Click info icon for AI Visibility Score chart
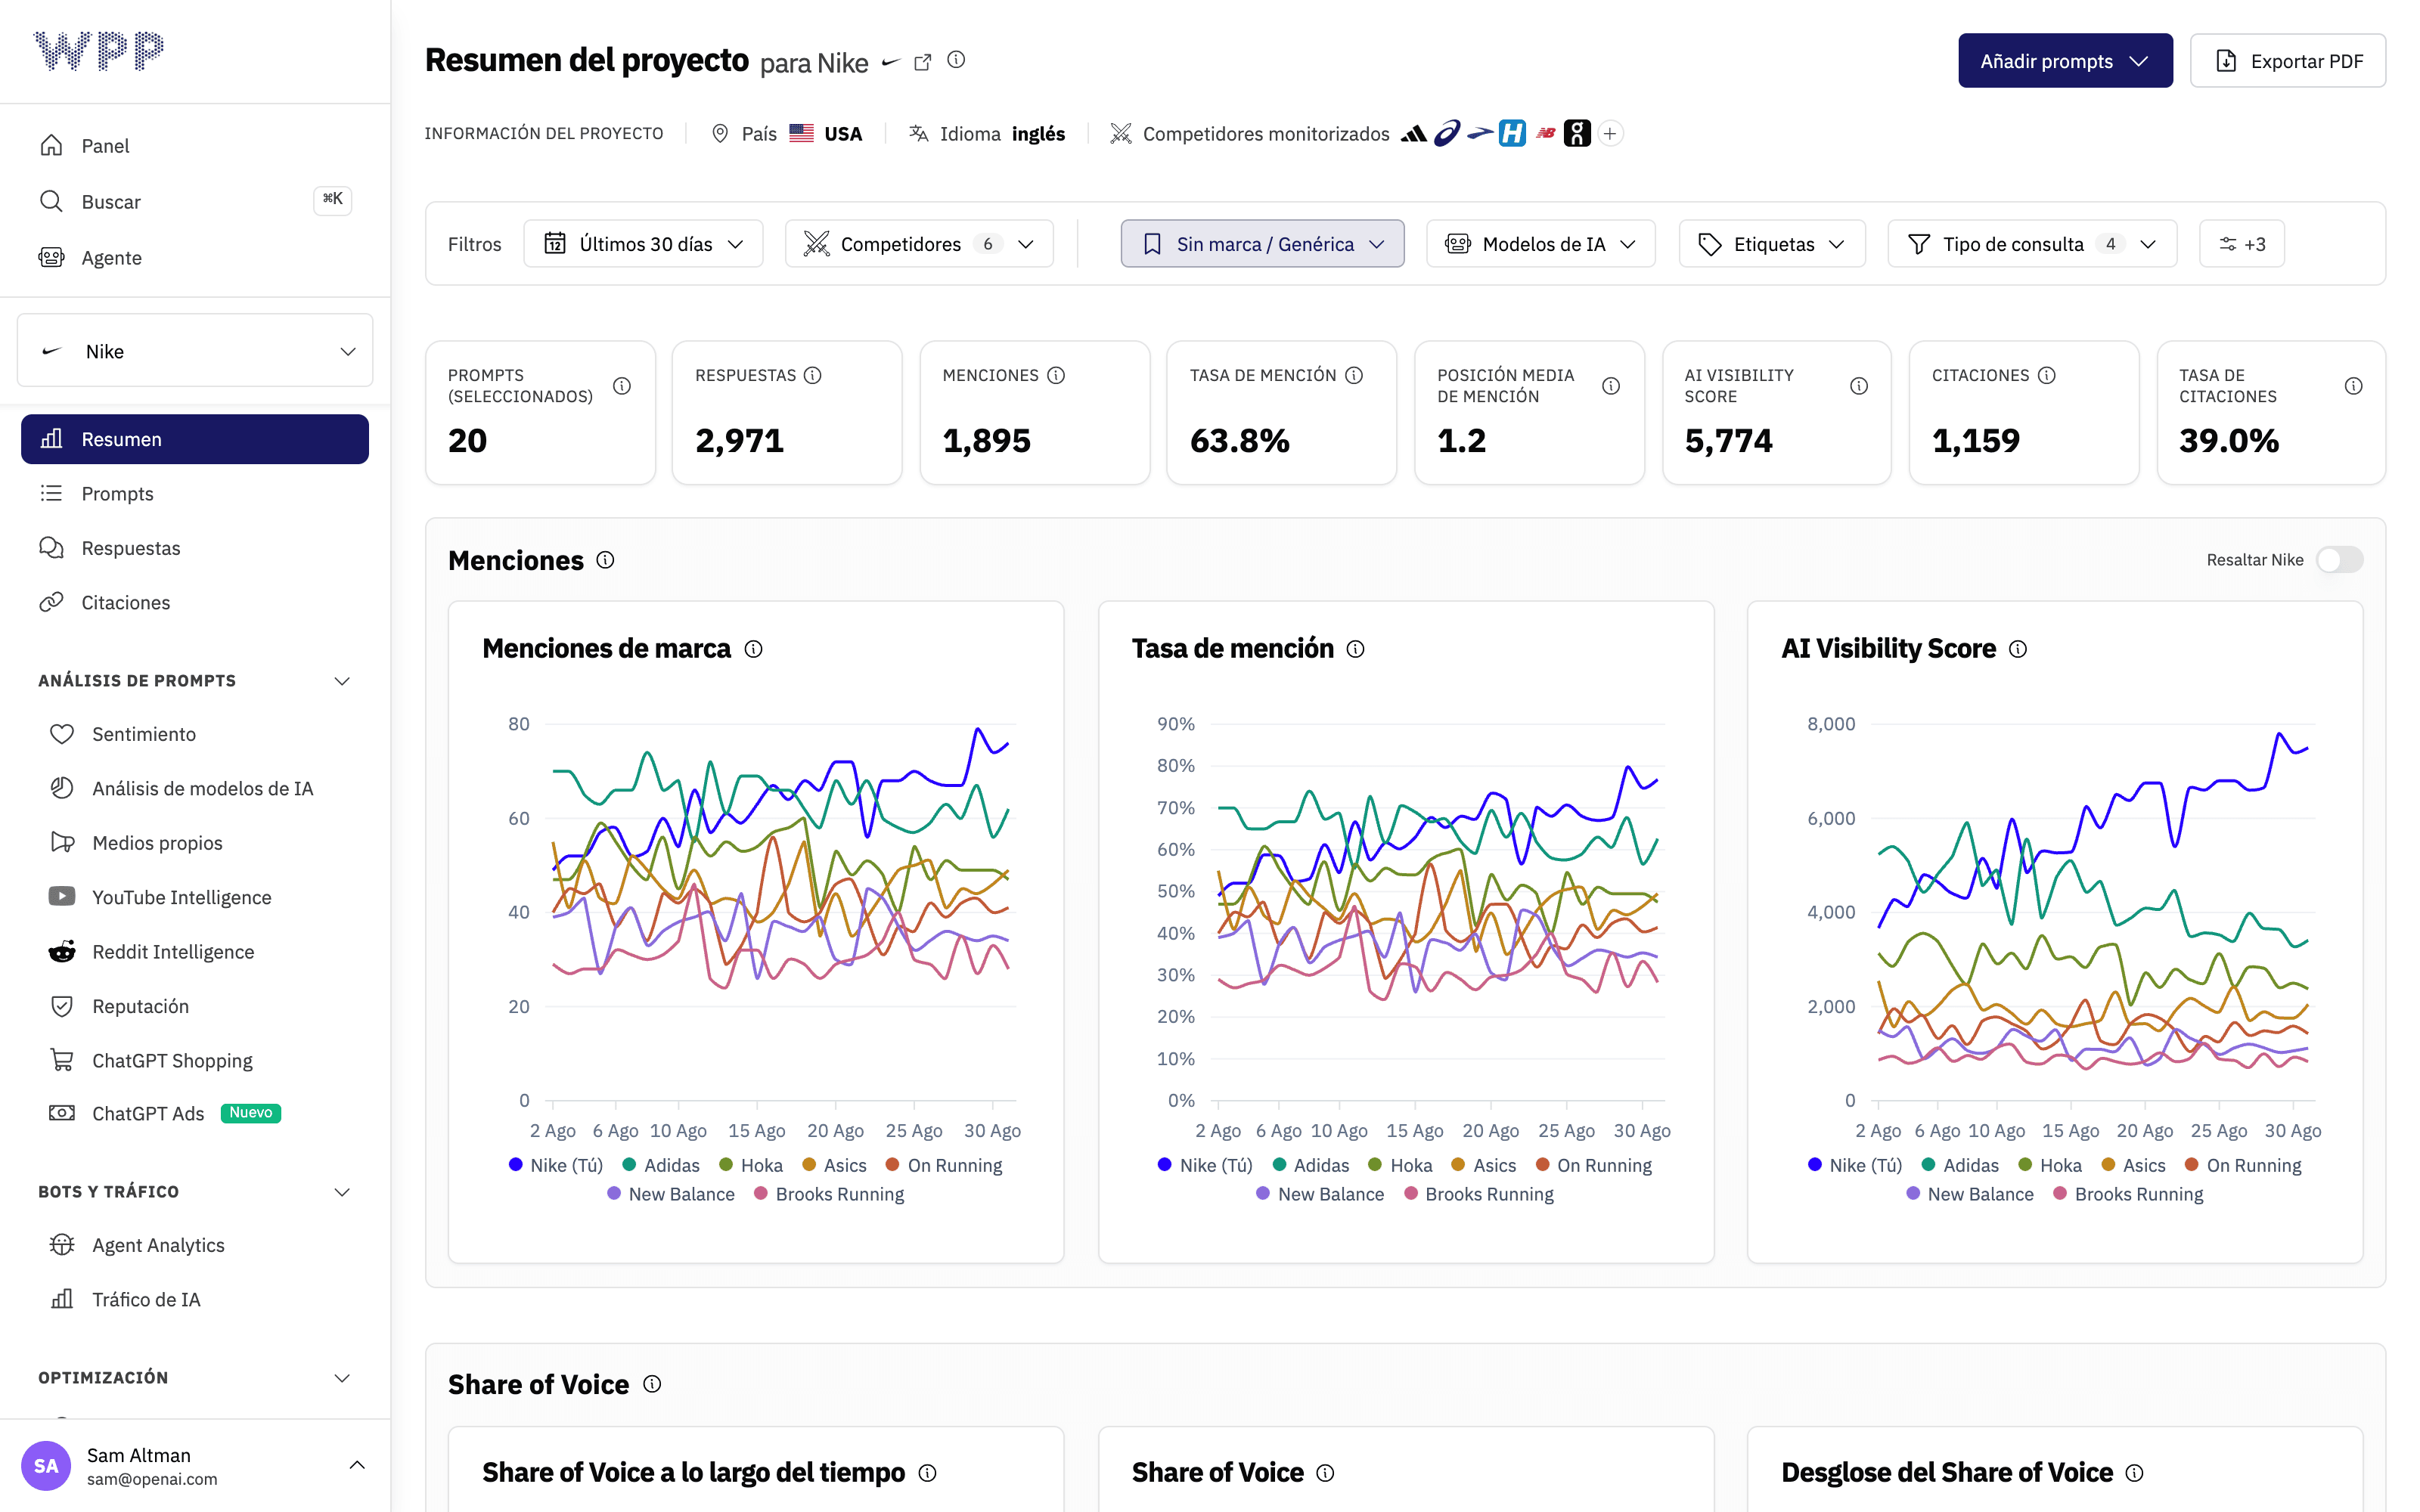2420x1512 pixels. (x=2018, y=649)
